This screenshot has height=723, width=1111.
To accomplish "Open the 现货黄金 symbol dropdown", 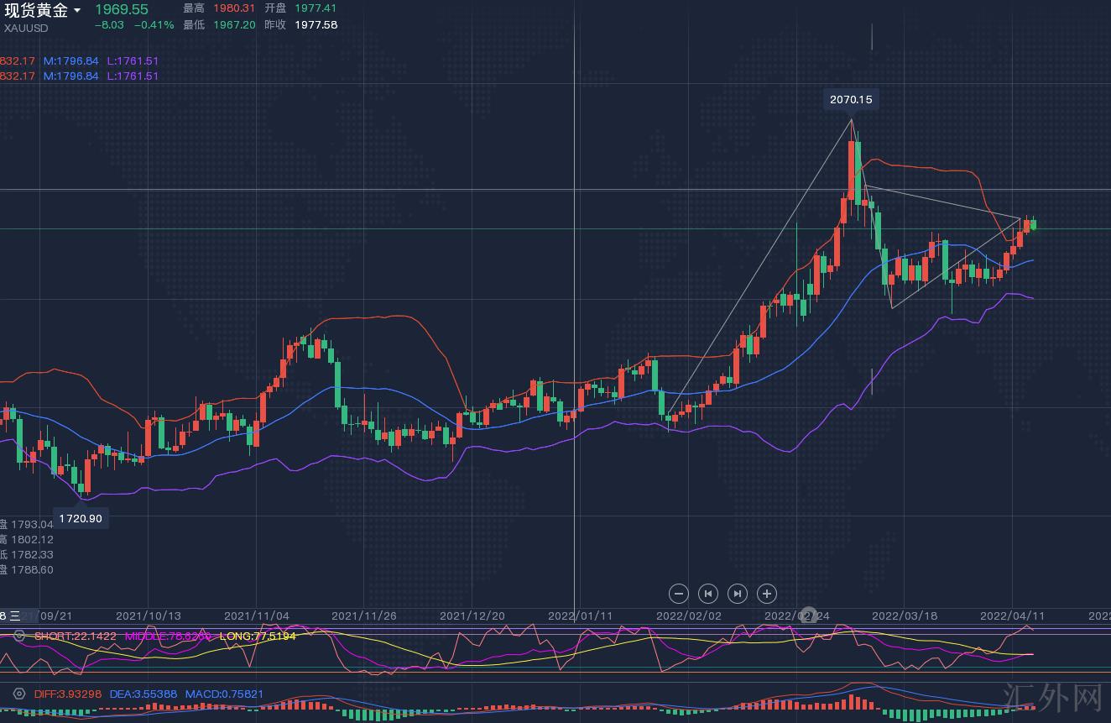I will [x=77, y=11].
